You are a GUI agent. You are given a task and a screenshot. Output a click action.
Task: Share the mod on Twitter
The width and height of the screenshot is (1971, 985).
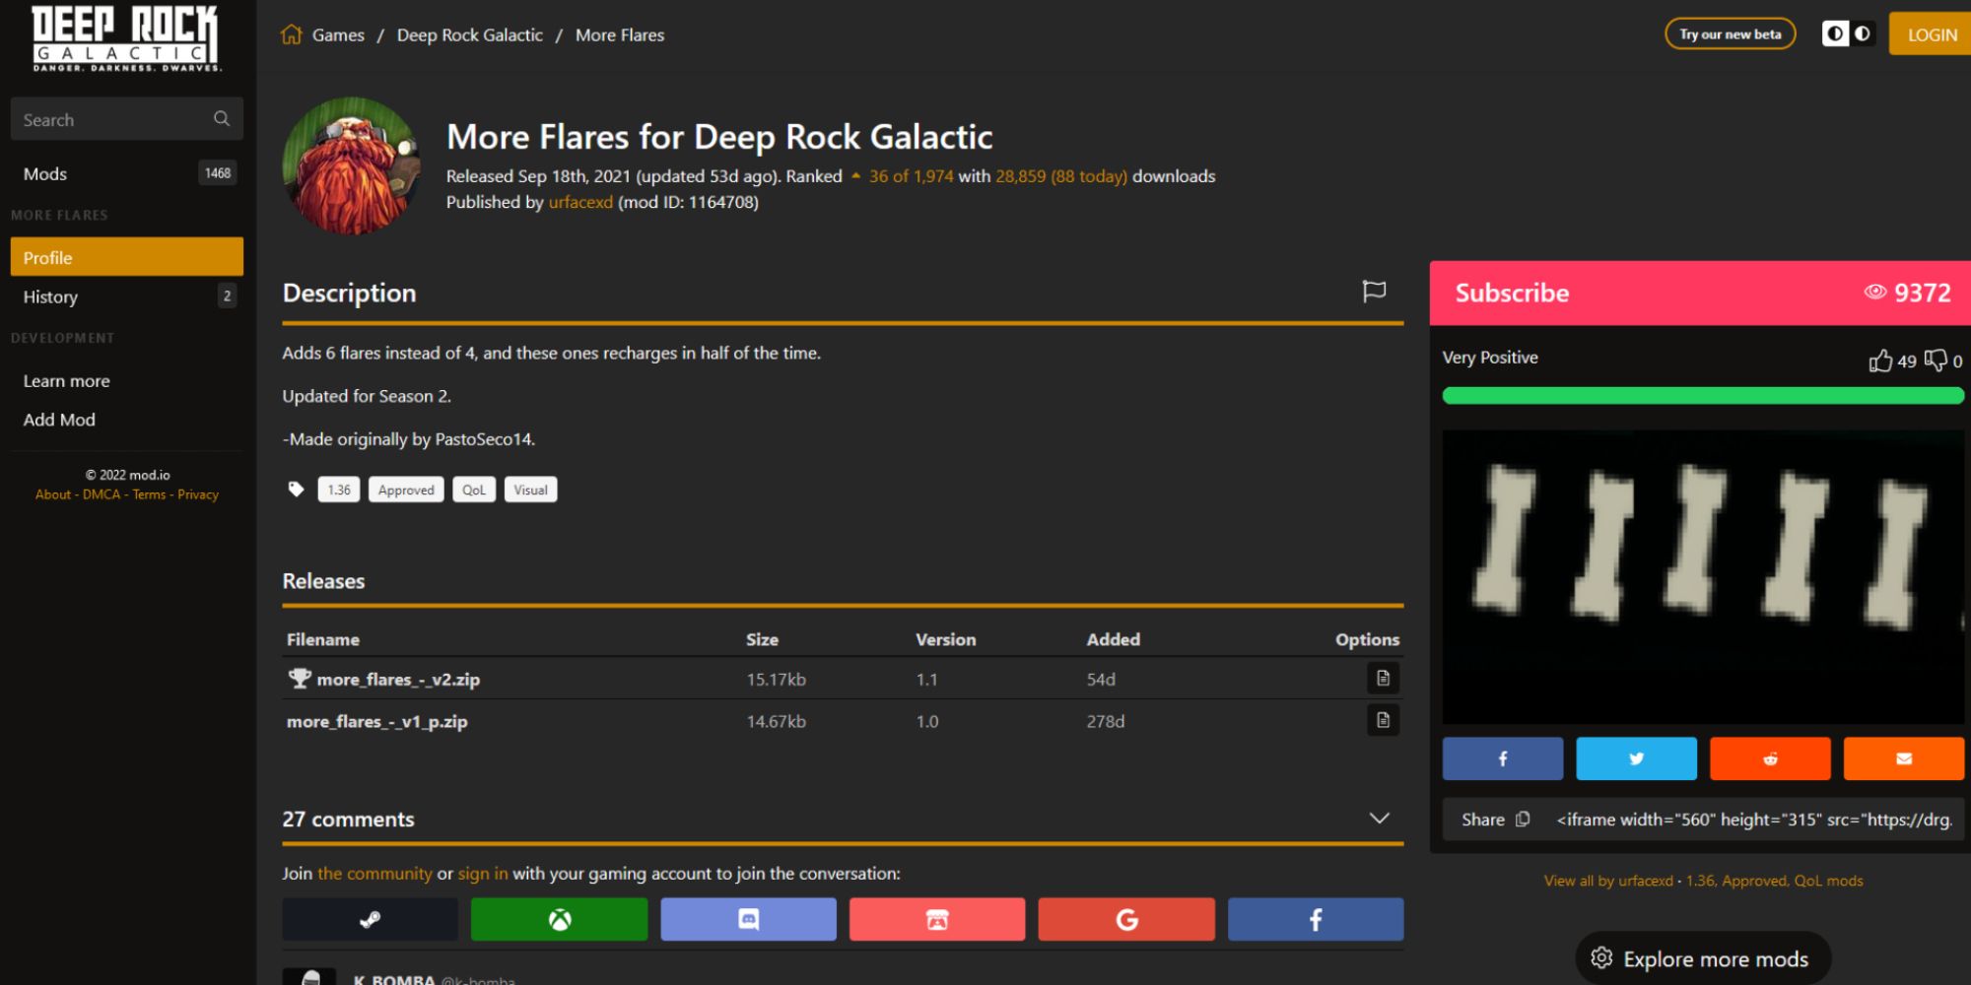click(1636, 758)
